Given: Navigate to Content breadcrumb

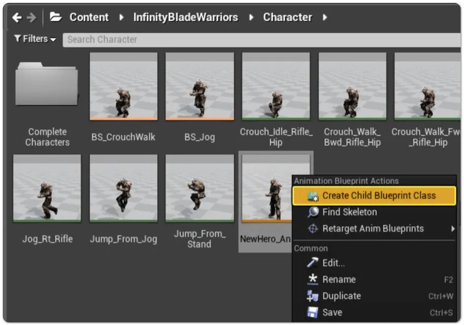Looking at the screenshot, I should 89,17.
